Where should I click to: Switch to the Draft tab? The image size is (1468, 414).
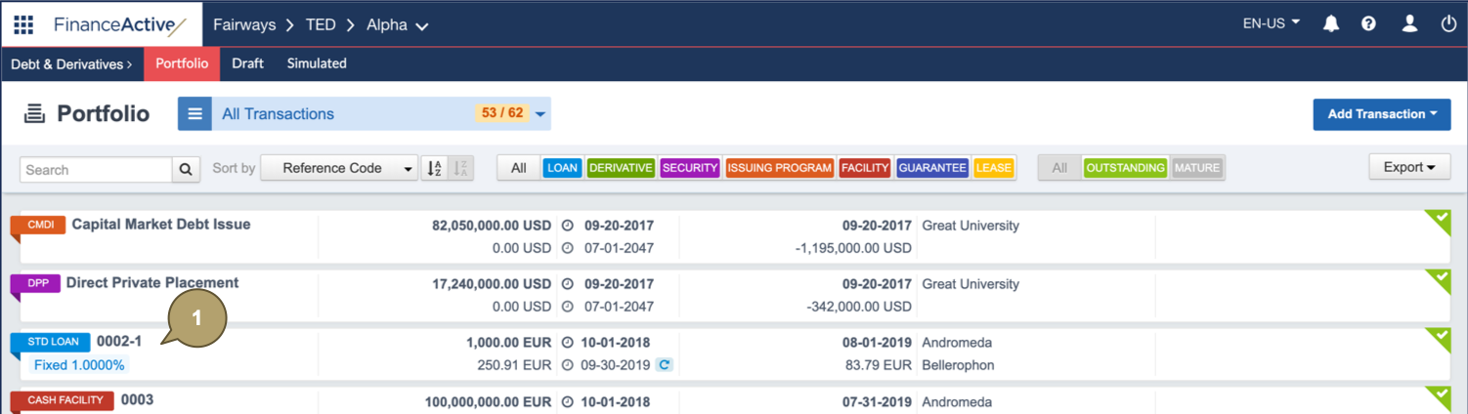pos(247,63)
